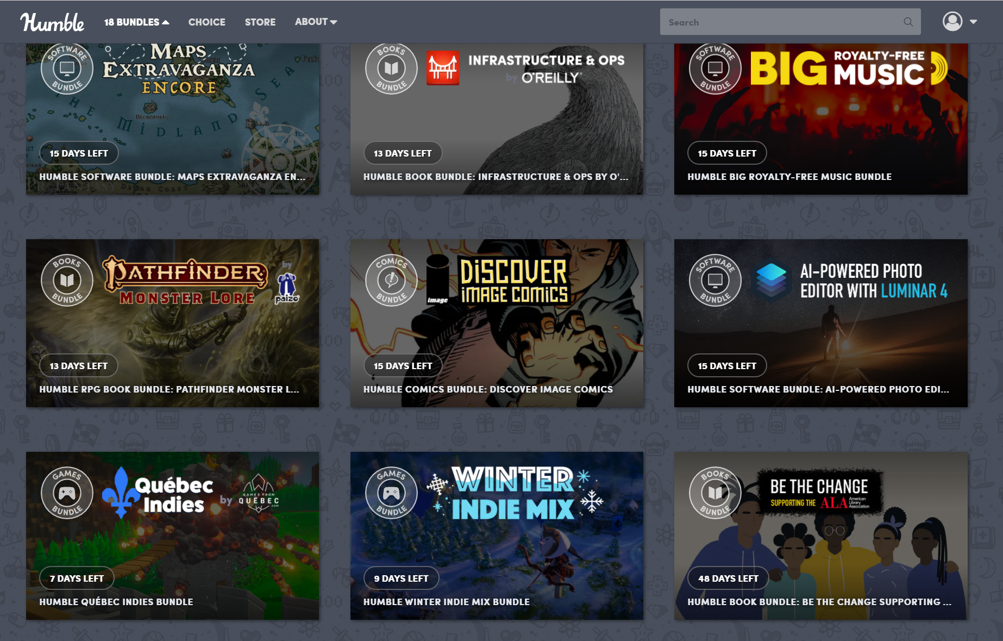
Task: Click the magnifying glass search icon
Action: click(908, 22)
